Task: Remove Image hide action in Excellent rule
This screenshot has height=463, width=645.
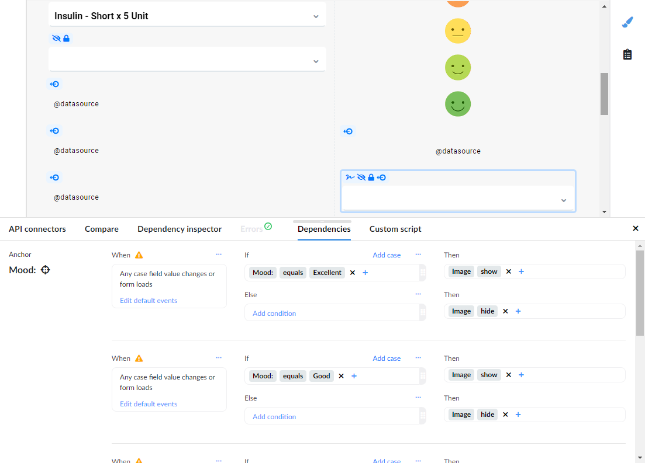Action: (506, 311)
